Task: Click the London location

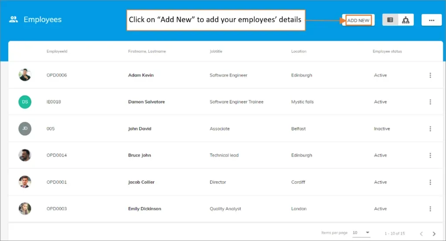Action: [x=299, y=209]
